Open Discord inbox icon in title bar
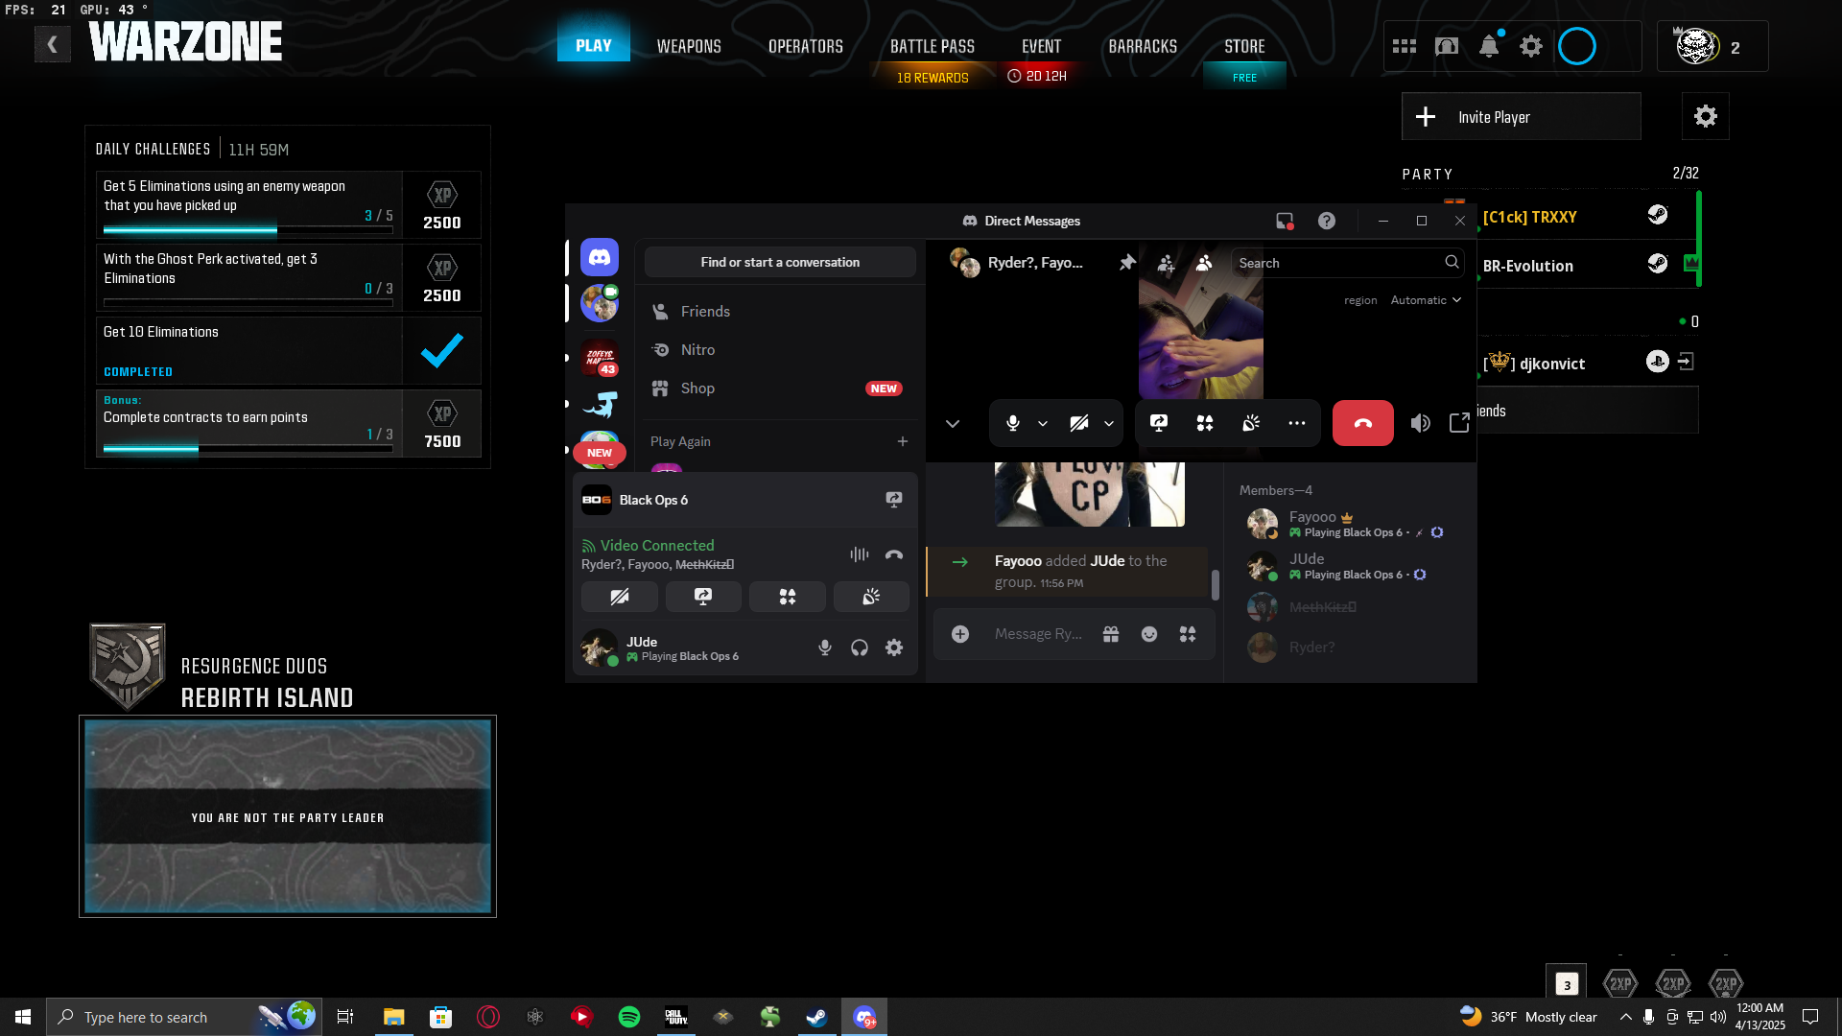This screenshot has width=1842, height=1036. click(x=1285, y=221)
